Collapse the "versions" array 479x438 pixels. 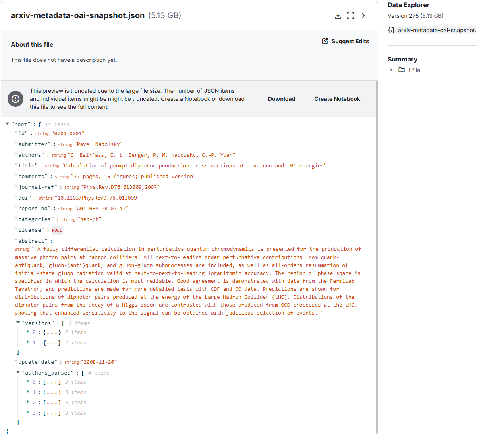click(18, 323)
